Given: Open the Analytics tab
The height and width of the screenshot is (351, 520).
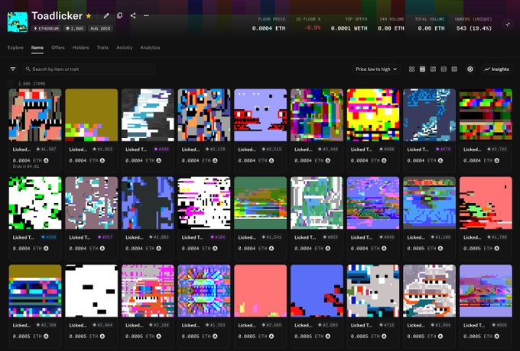Looking at the screenshot, I should (150, 47).
